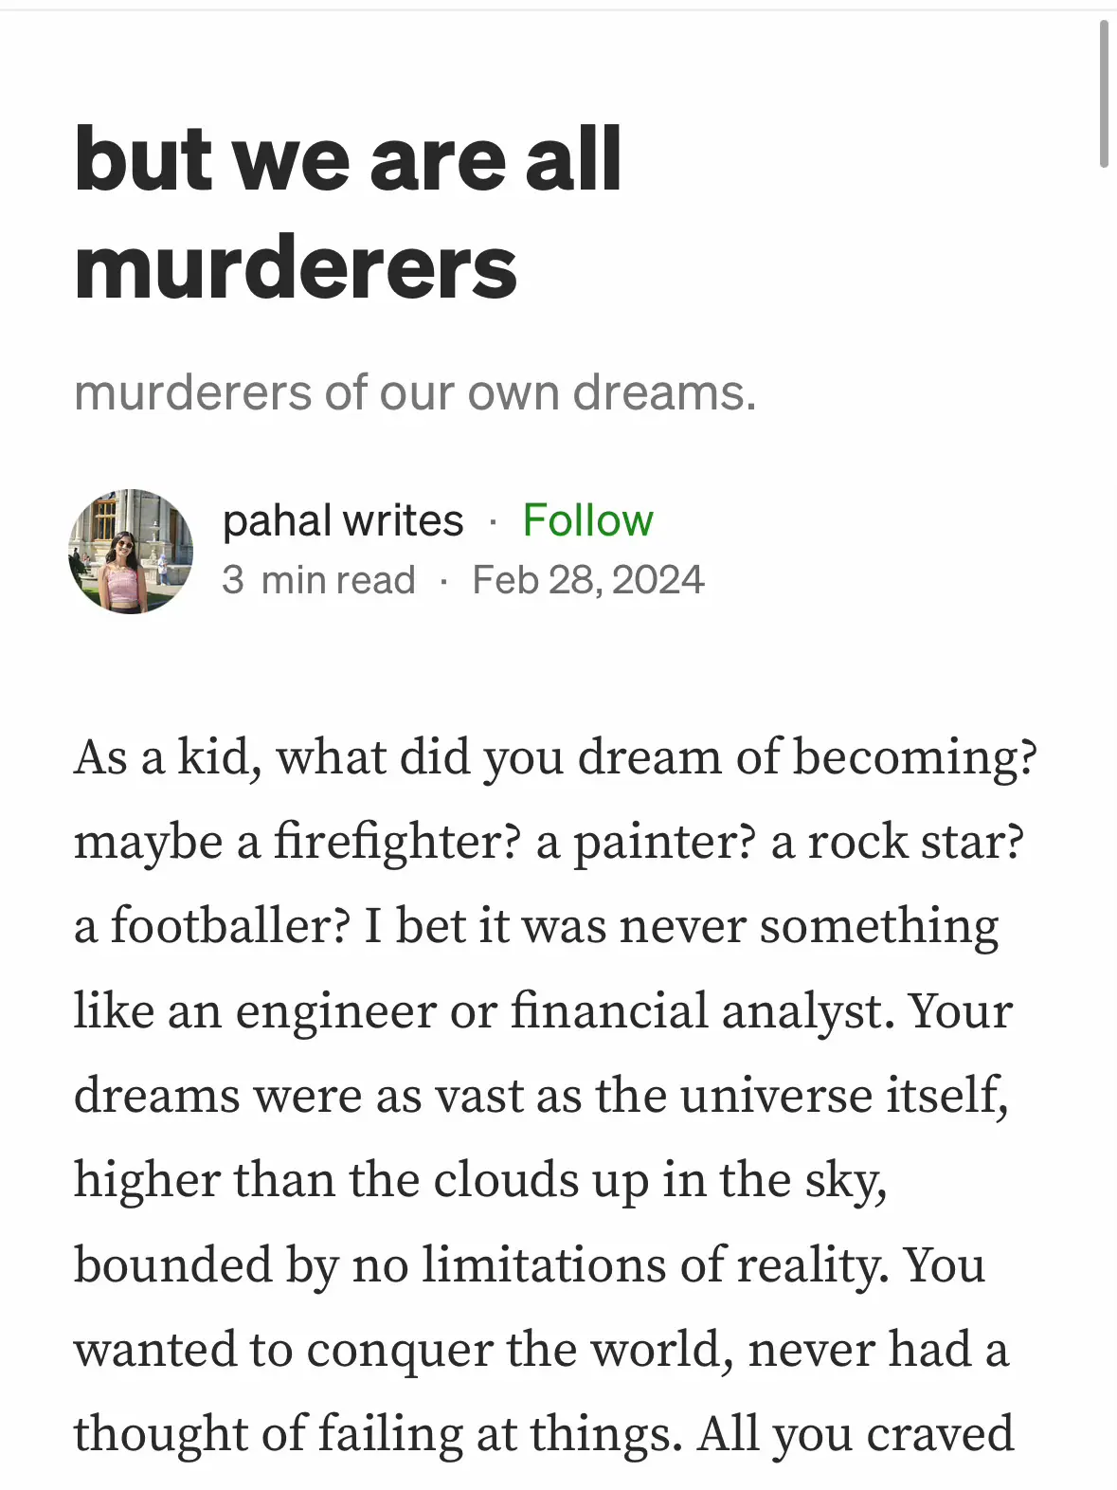Click the article title heading

pos(348,212)
